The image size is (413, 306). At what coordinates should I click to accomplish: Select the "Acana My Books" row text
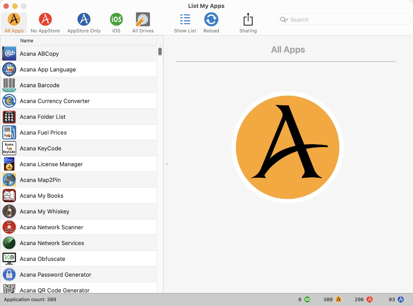click(x=42, y=196)
